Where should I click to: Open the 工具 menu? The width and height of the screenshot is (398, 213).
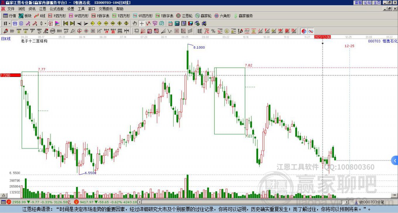(81, 9)
